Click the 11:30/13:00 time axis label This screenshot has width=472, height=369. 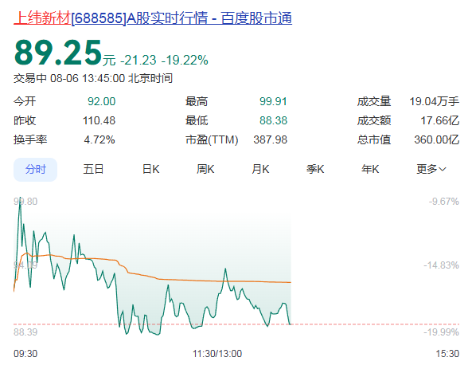point(217,353)
